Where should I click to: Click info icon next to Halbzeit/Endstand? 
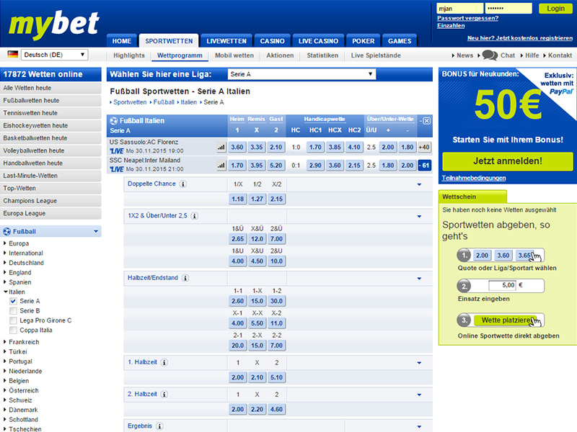[x=185, y=278]
